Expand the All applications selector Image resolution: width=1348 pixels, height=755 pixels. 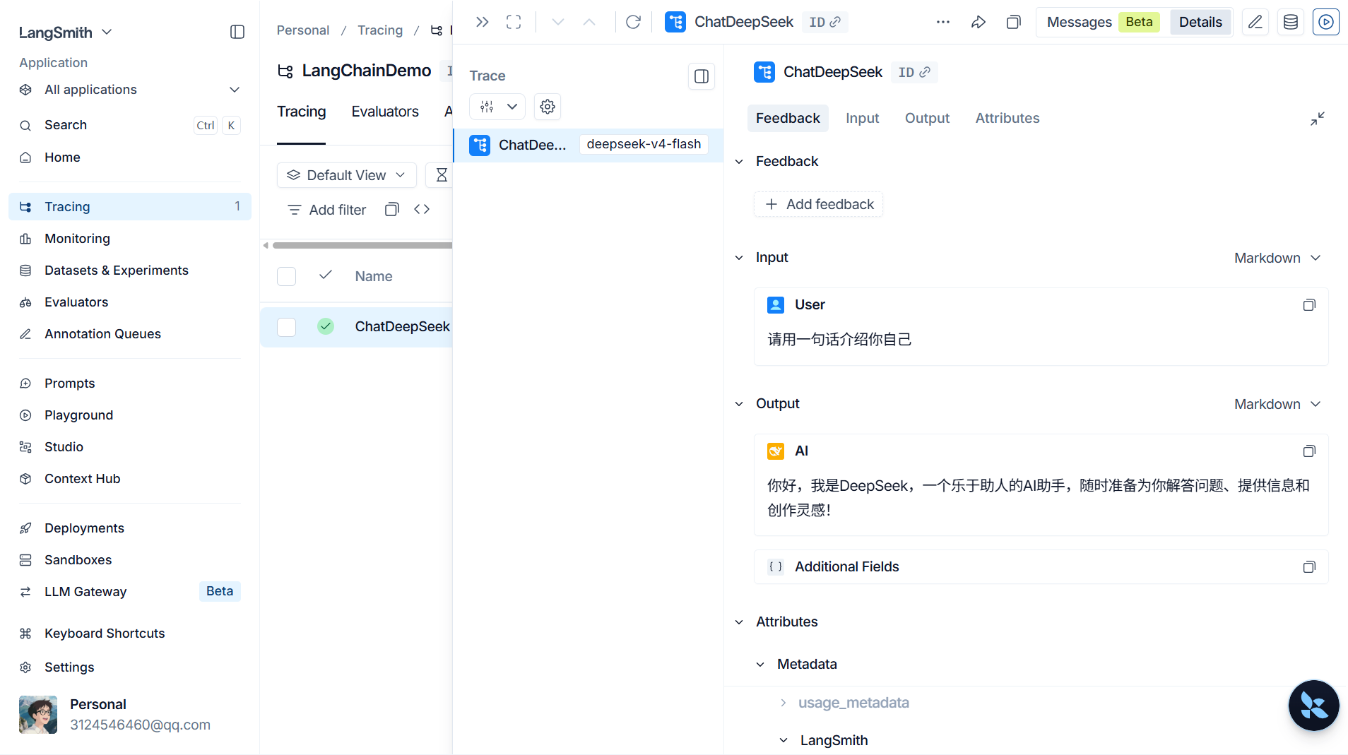pyautogui.click(x=130, y=90)
